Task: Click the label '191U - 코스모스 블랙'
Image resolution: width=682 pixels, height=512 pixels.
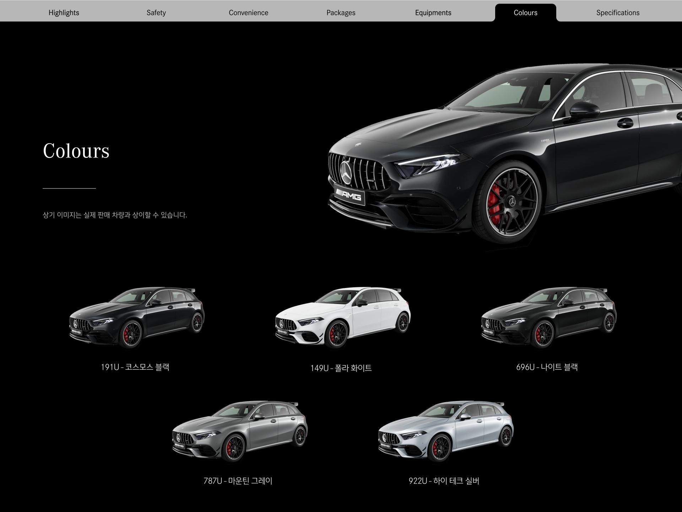Action: [135, 367]
